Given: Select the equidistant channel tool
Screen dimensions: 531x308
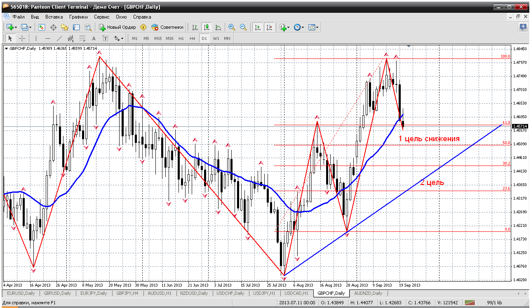Looking at the screenshot, I should click(71, 38).
